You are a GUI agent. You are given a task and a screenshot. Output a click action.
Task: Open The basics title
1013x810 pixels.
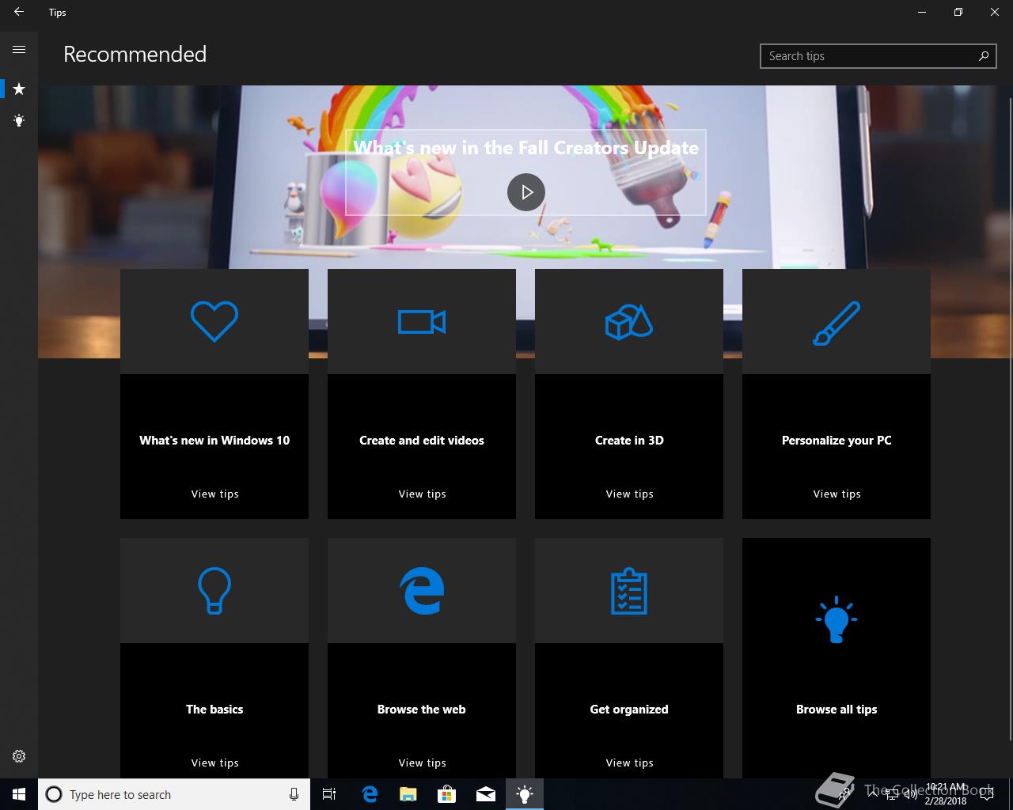[214, 710]
